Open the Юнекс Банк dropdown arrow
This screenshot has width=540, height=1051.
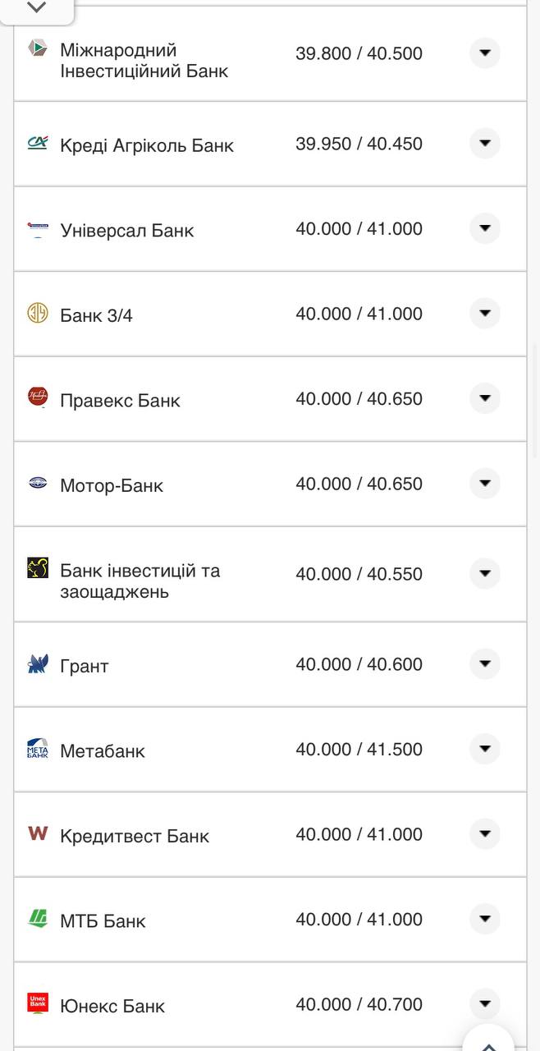coord(484,1003)
